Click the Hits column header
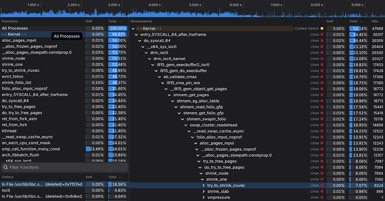 point(375,21)
